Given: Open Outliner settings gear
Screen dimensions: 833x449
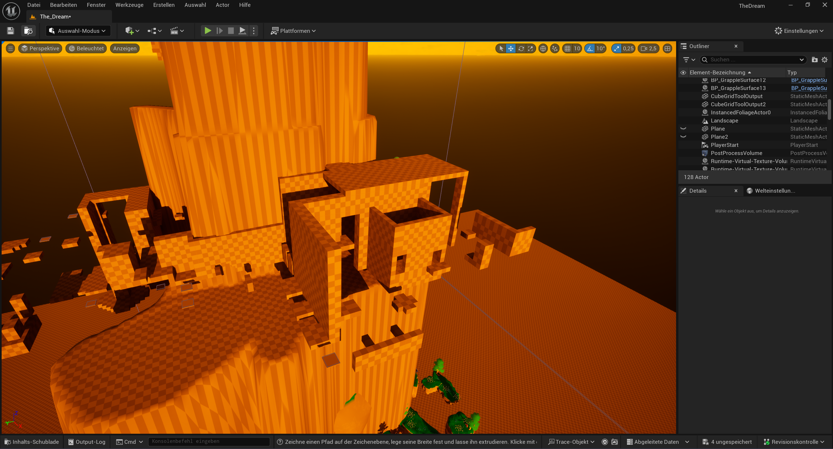Looking at the screenshot, I should coord(825,60).
